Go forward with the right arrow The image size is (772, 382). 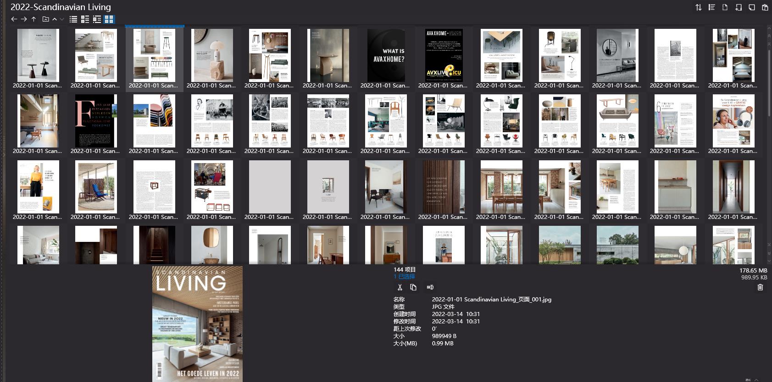click(x=24, y=19)
